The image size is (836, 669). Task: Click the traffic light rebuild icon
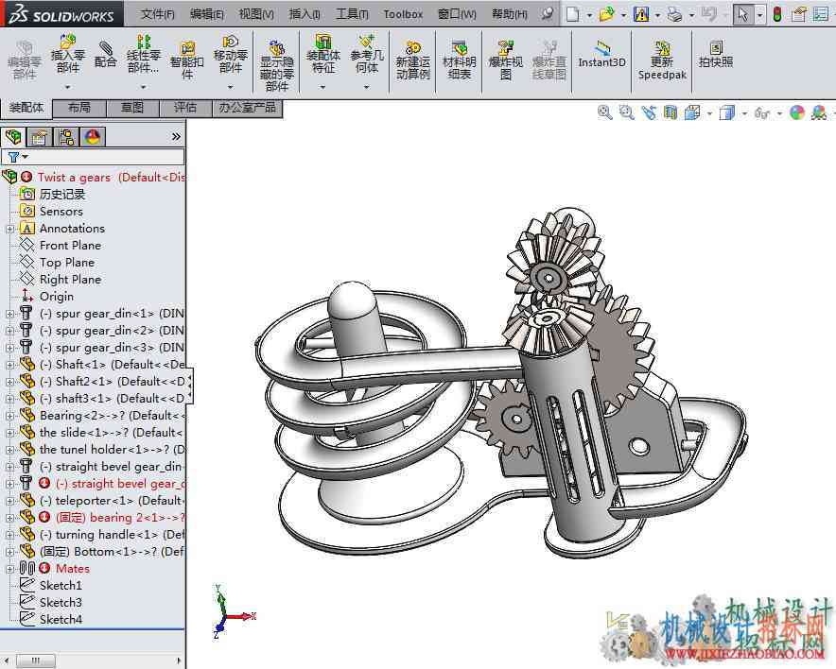[x=777, y=14]
